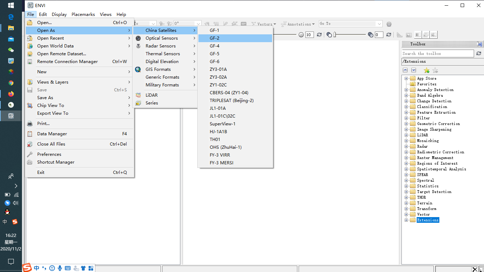The width and height of the screenshot is (484, 272).
Task: Expand the Spectral folder node
Action: click(x=406, y=180)
